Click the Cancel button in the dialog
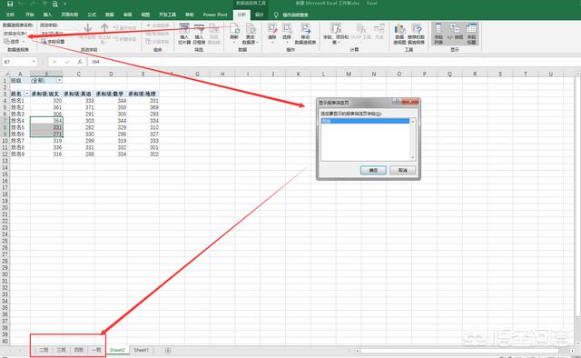 pos(403,170)
